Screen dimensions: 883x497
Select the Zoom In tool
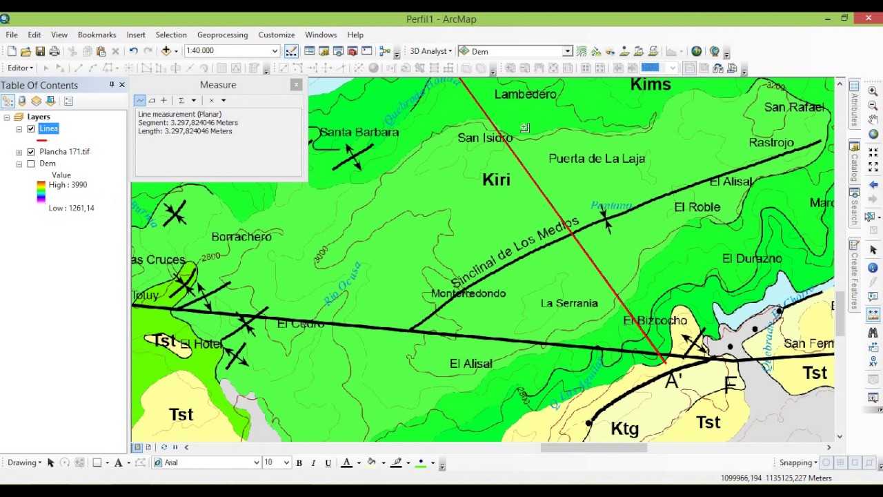(x=873, y=90)
